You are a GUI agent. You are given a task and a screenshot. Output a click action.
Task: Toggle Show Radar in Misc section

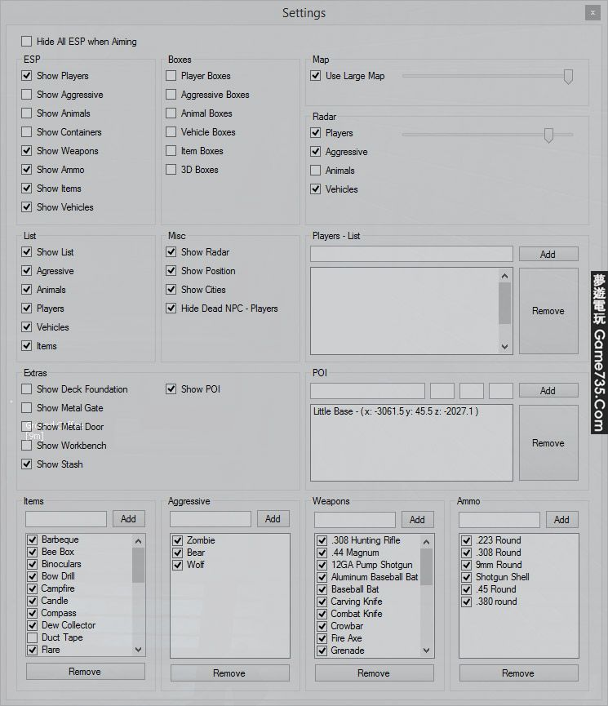[171, 252]
